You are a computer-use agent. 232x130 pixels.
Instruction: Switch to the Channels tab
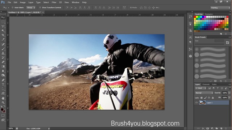pos(206,84)
